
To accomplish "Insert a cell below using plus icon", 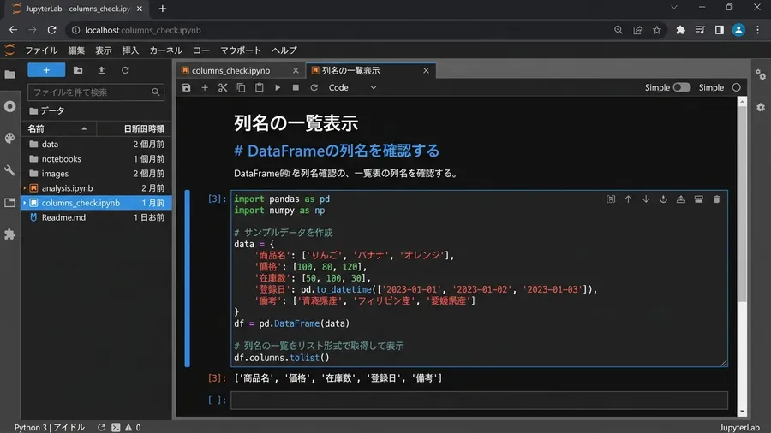I will pos(205,87).
